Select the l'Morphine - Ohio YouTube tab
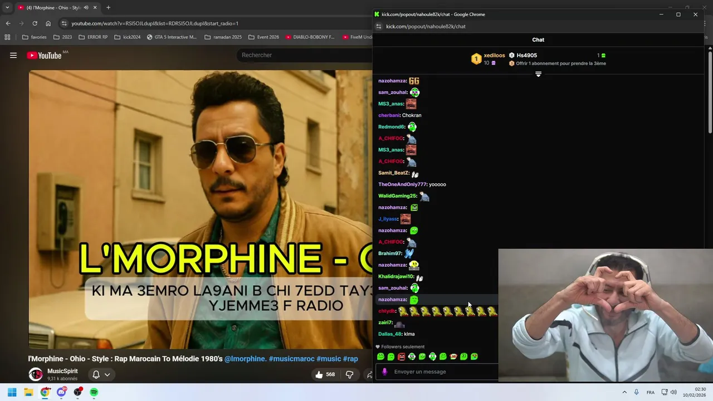The image size is (713, 401). (x=57, y=8)
